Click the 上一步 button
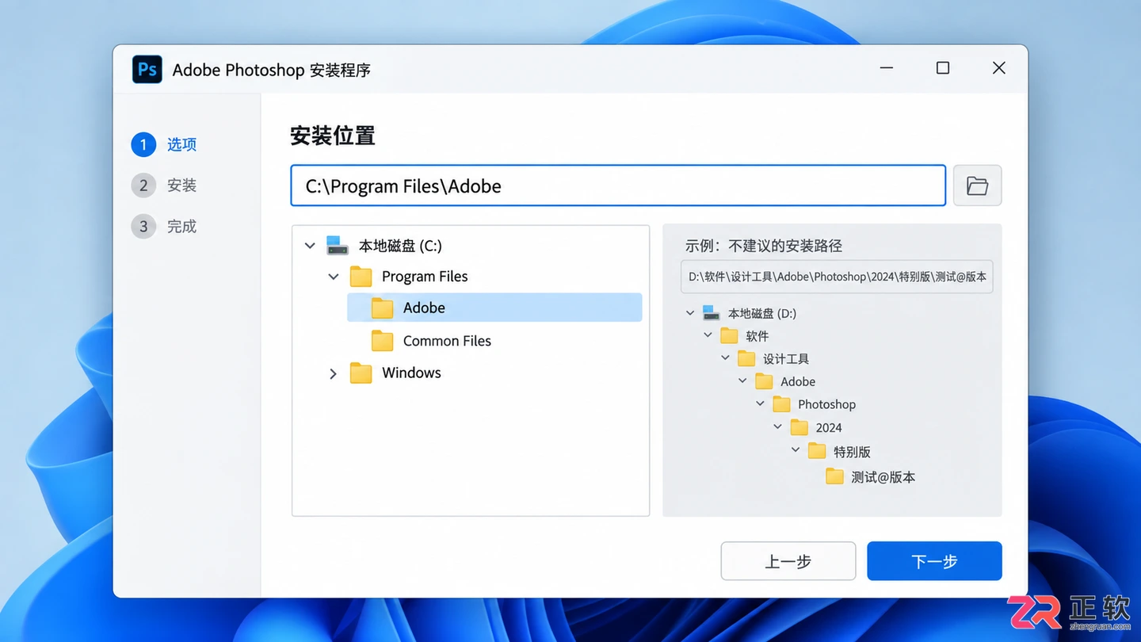1141x642 pixels. (x=788, y=561)
